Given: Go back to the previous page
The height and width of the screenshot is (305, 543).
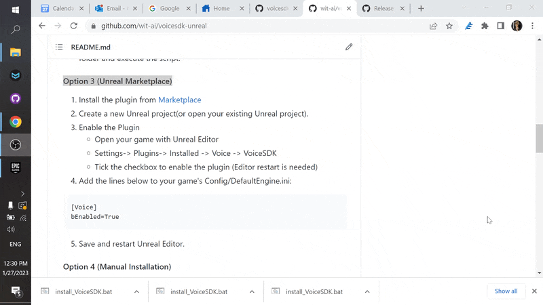Looking at the screenshot, I should (42, 26).
